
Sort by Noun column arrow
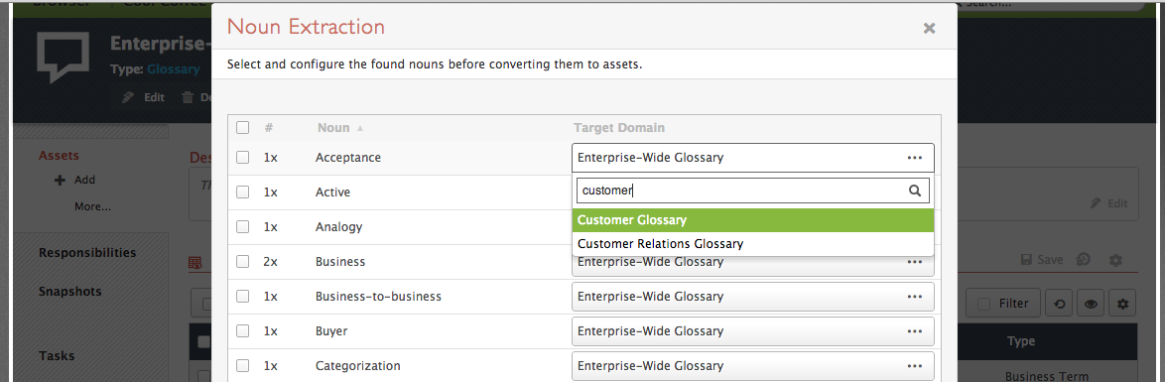click(360, 128)
